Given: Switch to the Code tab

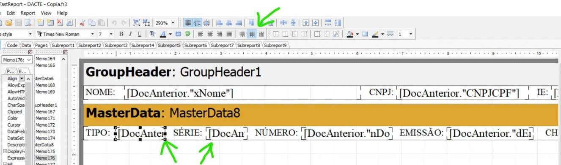Looking at the screenshot, I should click(12, 45).
